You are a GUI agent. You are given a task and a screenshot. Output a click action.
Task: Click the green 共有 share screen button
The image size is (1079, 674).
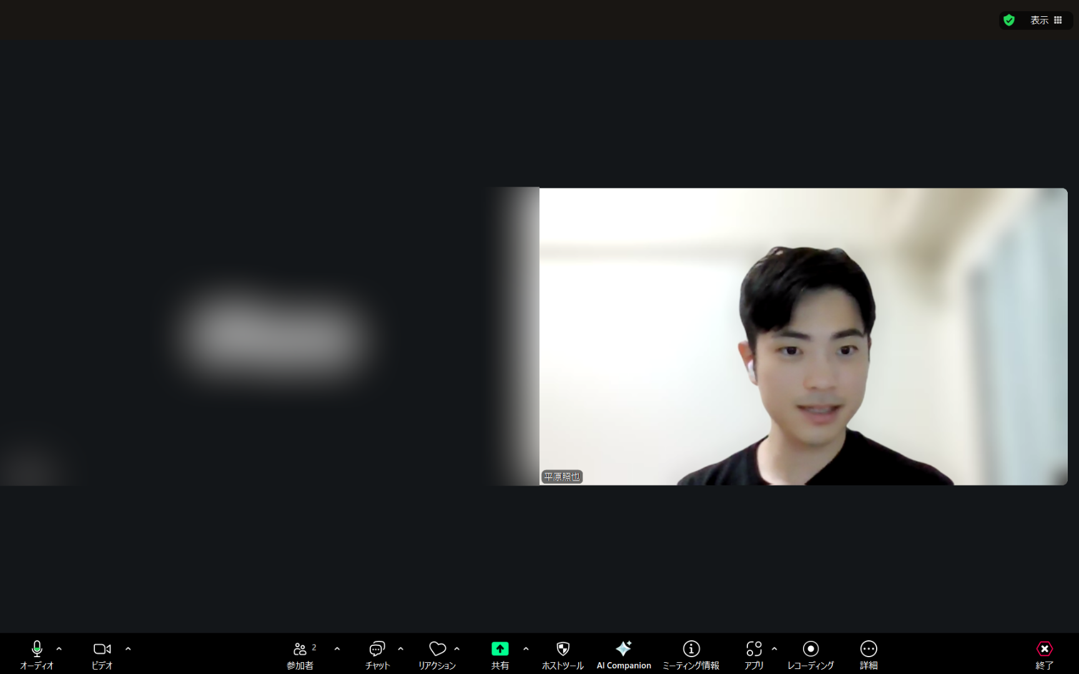point(500,649)
